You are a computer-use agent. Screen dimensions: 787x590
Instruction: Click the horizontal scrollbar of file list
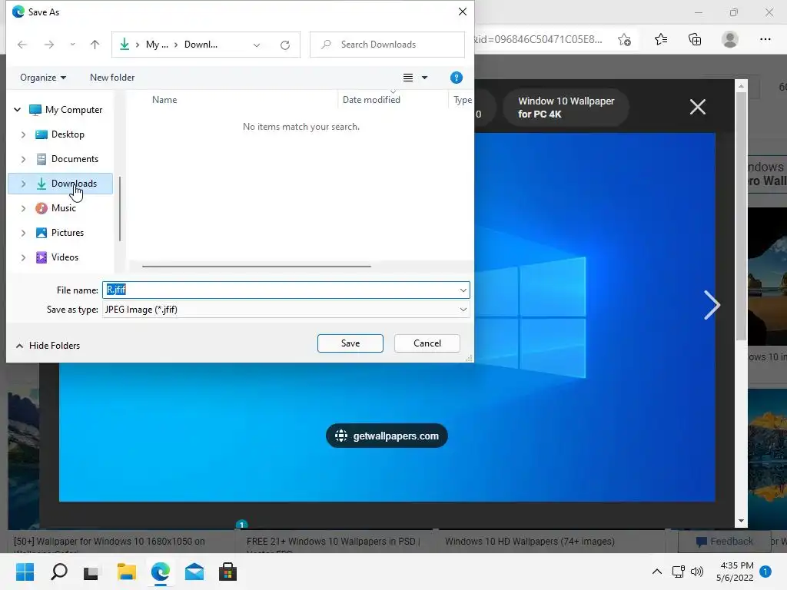click(257, 267)
